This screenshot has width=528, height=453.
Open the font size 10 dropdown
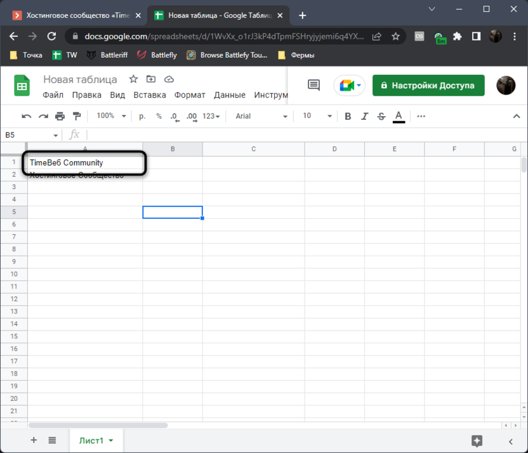[x=317, y=116]
